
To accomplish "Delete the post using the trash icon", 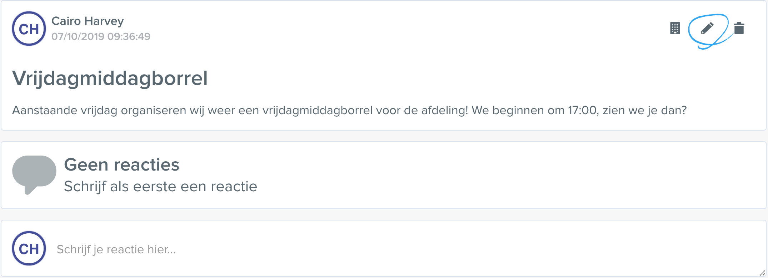I will click(739, 28).
